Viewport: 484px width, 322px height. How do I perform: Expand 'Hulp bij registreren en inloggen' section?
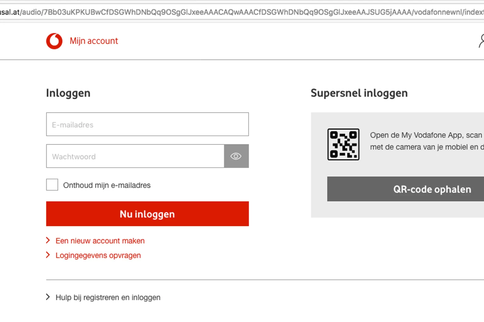point(108,297)
